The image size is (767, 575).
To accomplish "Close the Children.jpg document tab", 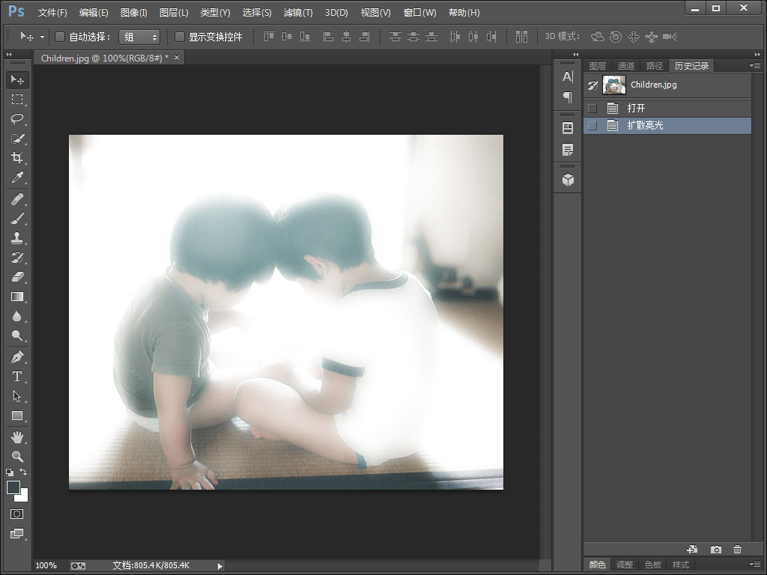I will pos(177,58).
